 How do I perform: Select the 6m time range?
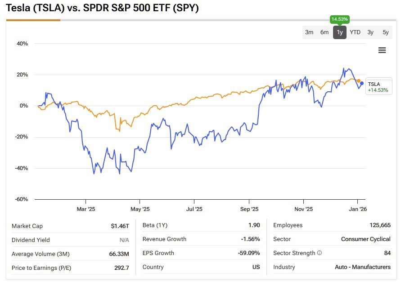[324, 32]
